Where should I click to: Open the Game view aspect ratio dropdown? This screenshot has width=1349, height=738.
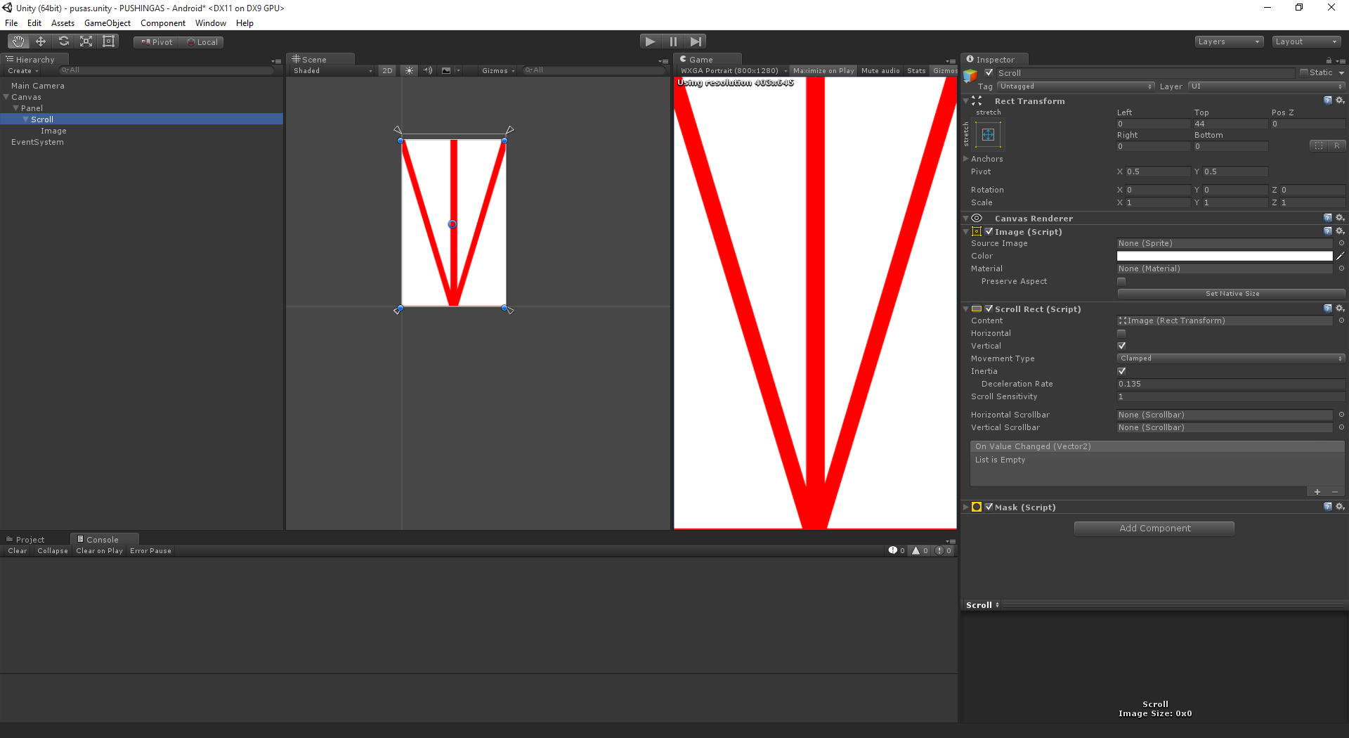click(734, 70)
